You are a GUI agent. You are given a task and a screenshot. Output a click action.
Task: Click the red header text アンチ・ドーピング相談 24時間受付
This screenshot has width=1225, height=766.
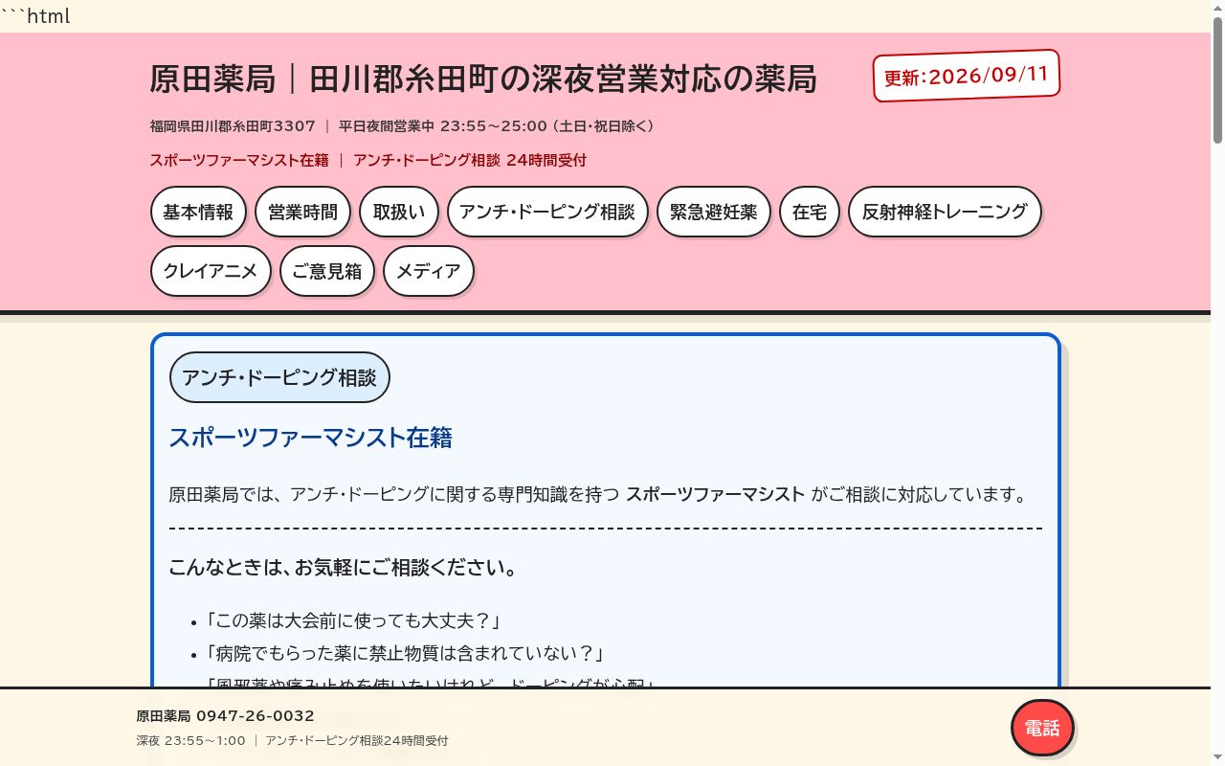pos(470,160)
